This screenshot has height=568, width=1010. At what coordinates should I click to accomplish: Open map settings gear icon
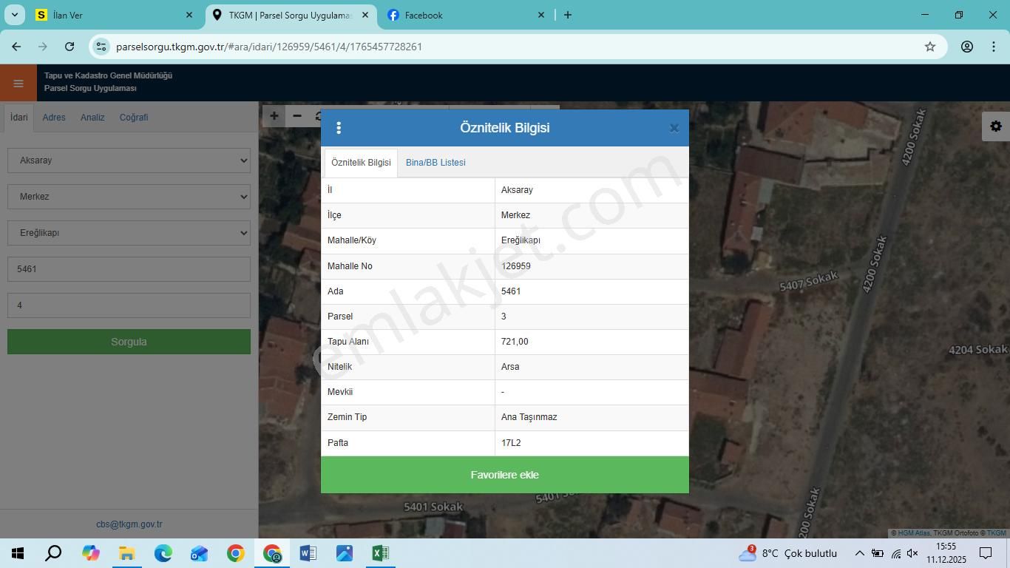click(x=995, y=126)
